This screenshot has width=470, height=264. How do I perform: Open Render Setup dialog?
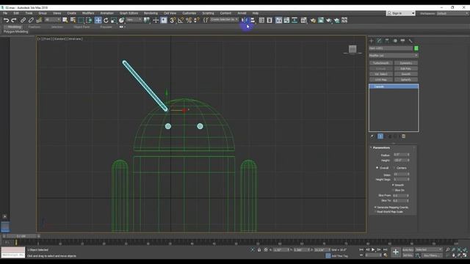[313, 20]
